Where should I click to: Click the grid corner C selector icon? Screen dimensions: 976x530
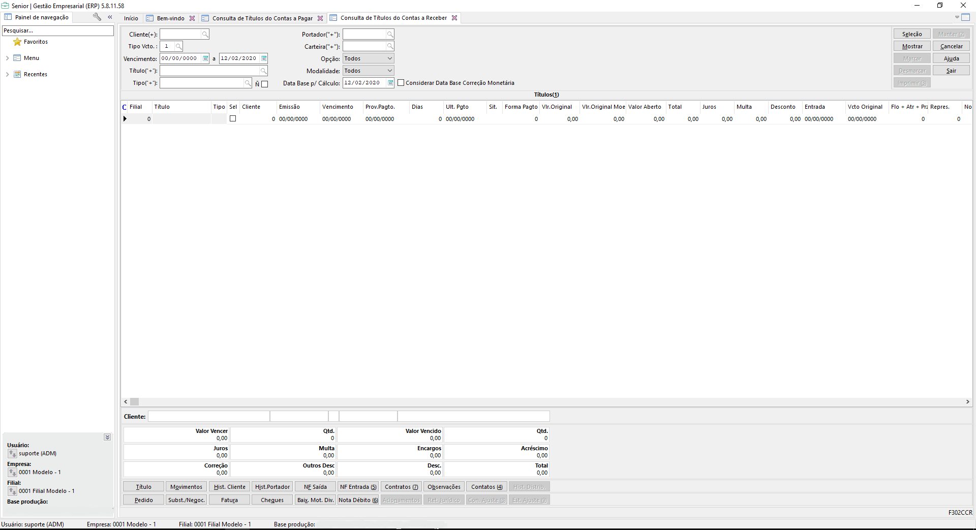click(x=125, y=107)
